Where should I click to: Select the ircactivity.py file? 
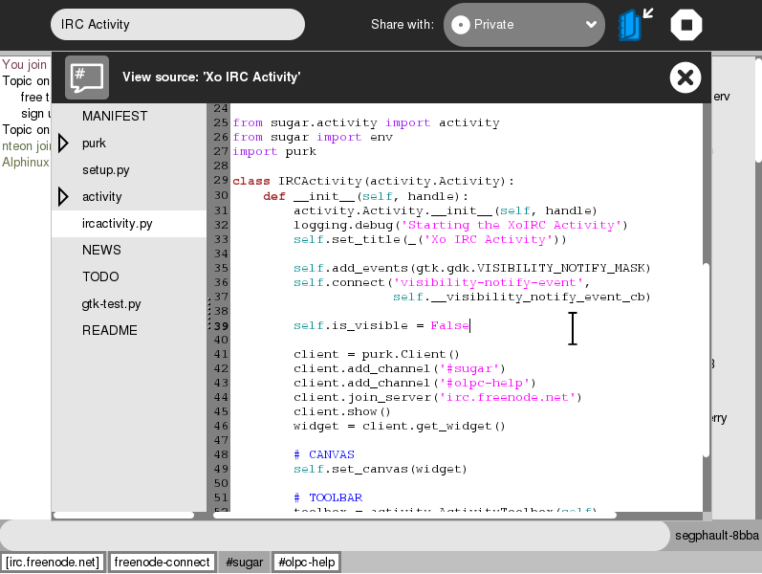(x=129, y=223)
